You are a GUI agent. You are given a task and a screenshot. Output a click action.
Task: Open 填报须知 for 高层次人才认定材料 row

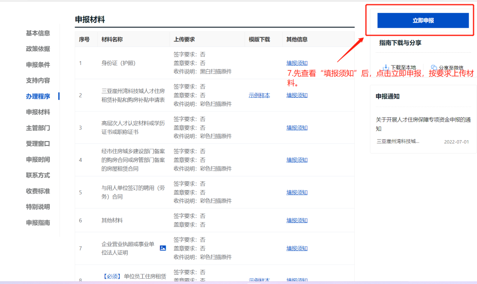tap(297, 127)
